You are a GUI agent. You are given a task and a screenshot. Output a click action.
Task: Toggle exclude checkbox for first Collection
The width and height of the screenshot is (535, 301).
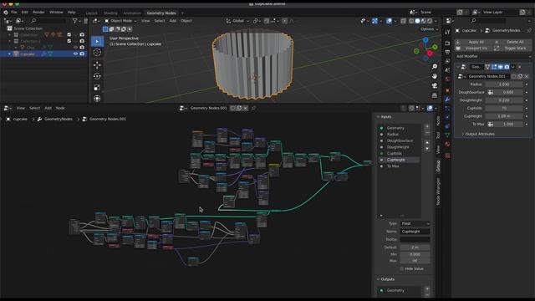[69, 35]
